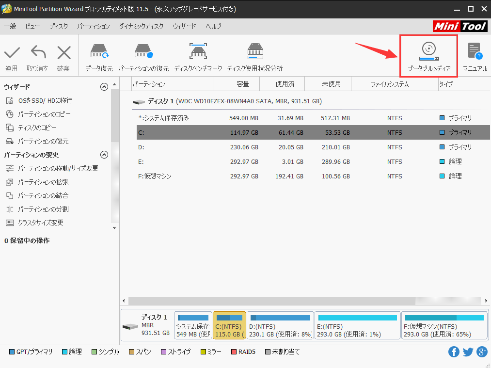Viewport: 491px width, 368px height.
Task: Click the D:(NTFS) block in the disk map
Action: [x=280, y=325]
